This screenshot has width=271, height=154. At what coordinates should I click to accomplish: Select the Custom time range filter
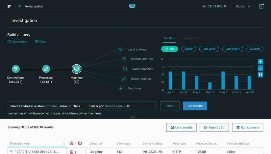tap(255, 49)
